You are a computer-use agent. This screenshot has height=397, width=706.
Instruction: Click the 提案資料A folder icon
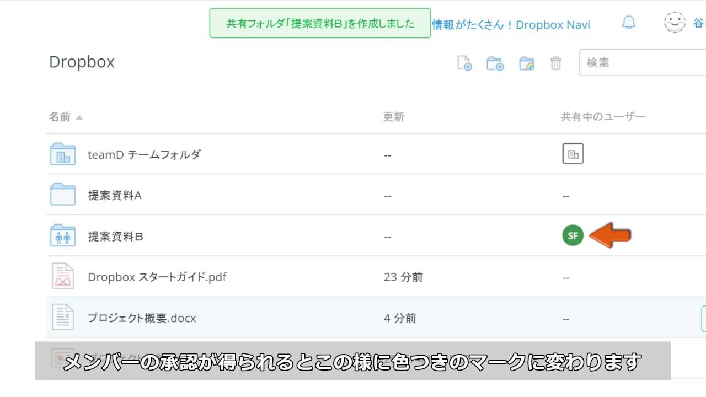63,195
